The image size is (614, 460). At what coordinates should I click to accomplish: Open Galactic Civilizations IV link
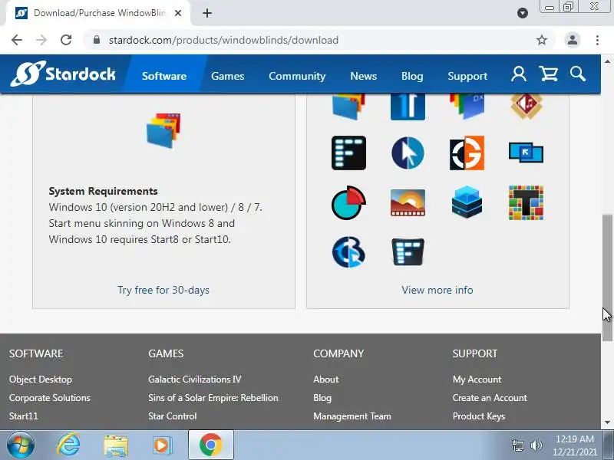(195, 379)
